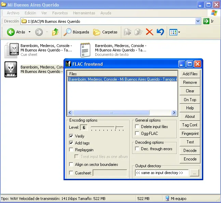Toggle the On Top button

[x=190, y=100]
